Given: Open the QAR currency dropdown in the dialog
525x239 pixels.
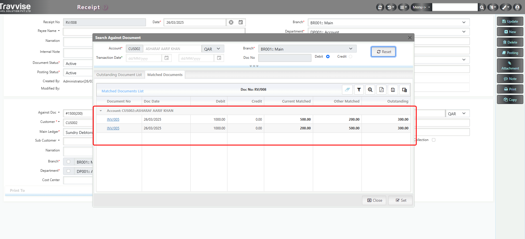Looking at the screenshot, I should click(213, 49).
